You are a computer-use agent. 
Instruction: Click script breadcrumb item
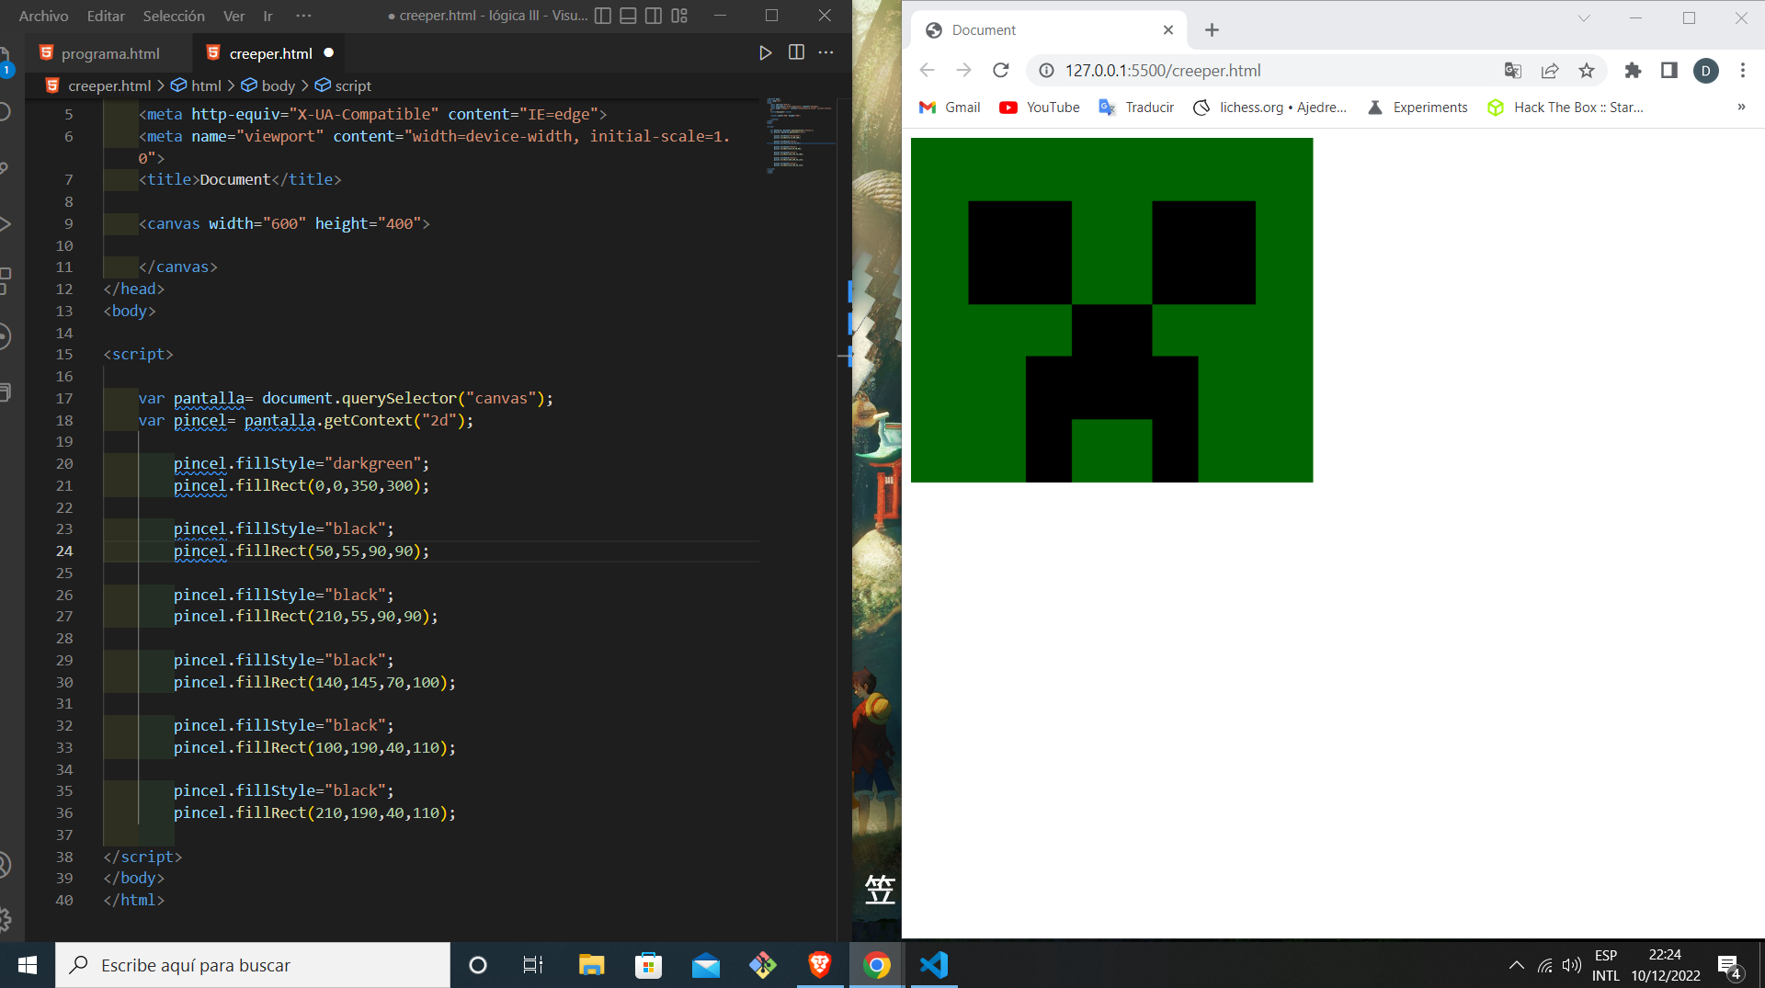pos(353,85)
